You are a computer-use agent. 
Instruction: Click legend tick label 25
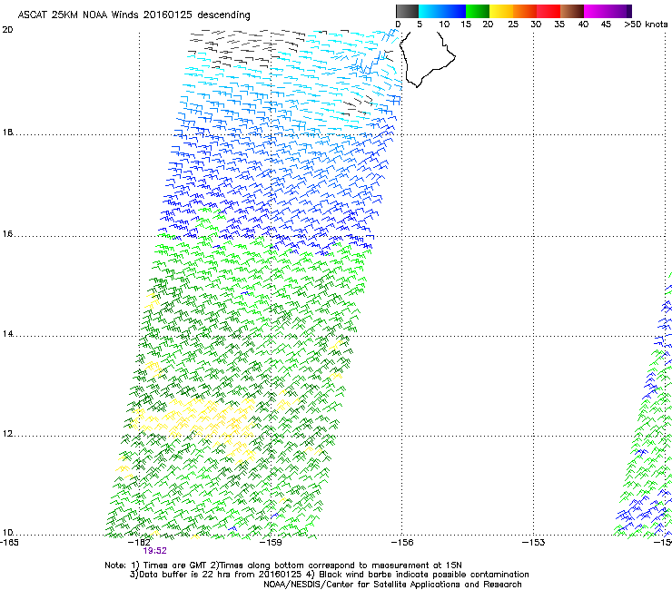coord(513,25)
